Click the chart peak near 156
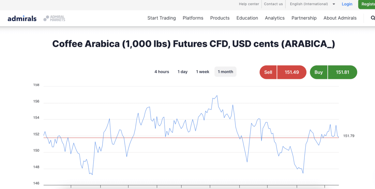Viewport: 375px width, 189px height. click(x=217, y=96)
